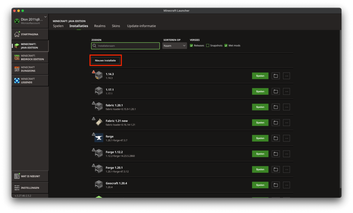Switch to the Skins tab

point(116,26)
